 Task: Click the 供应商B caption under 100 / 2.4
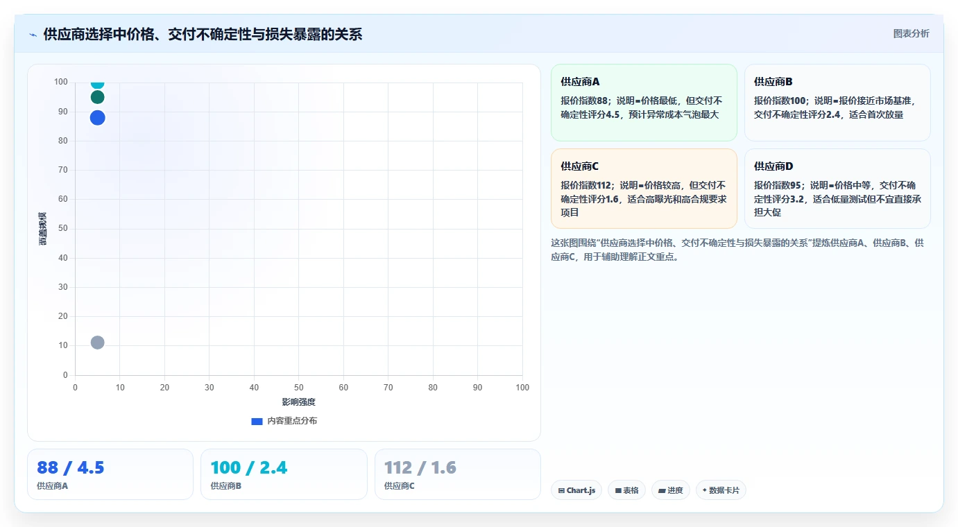point(226,486)
